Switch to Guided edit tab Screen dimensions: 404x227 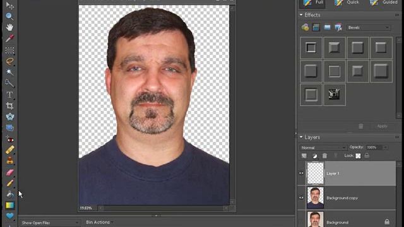click(384, 3)
